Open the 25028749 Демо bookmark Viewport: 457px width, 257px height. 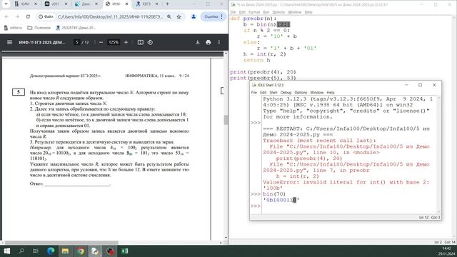click(76, 28)
